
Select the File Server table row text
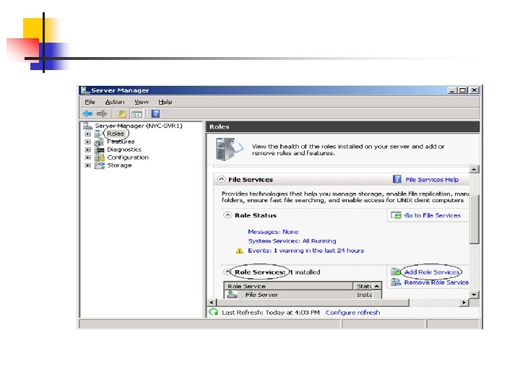coord(261,295)
